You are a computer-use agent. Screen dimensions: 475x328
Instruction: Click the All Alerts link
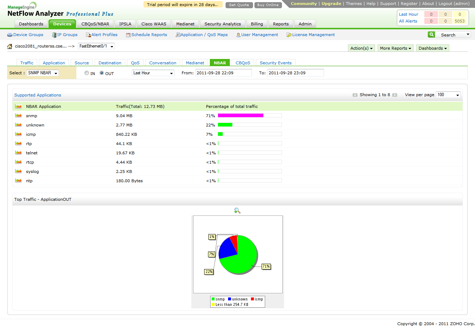[x=408, y=21]
